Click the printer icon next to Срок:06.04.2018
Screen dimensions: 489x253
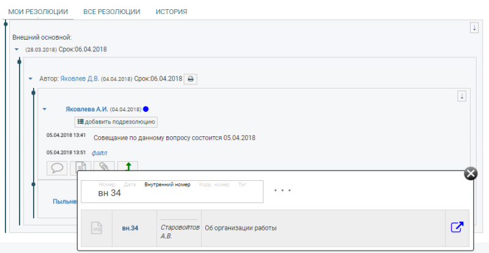click(x=191, y=79)
